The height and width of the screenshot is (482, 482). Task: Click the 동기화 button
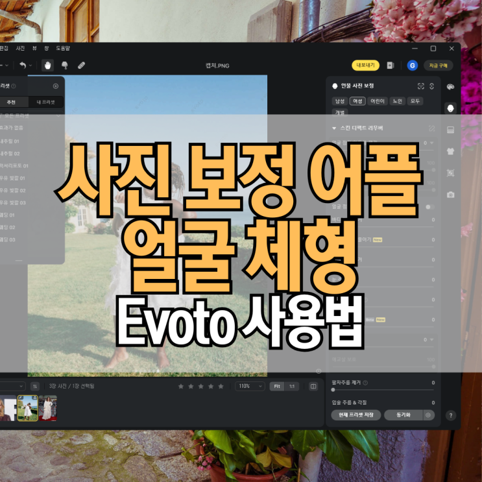404,415
